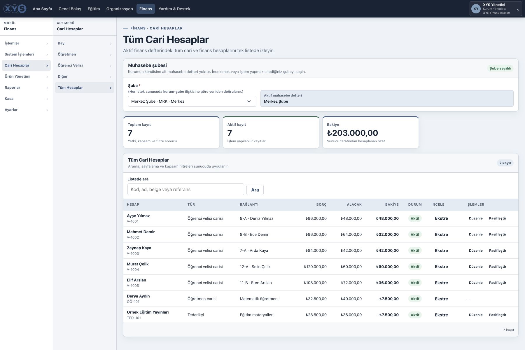Click the XYS logo

(x=15, y=9)
